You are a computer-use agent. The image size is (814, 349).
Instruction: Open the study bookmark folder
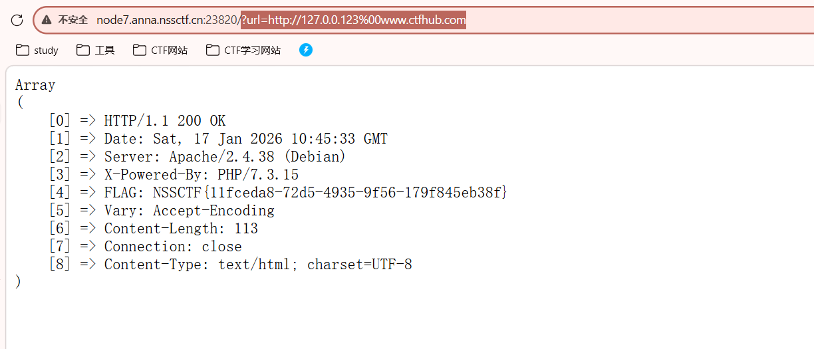point(37,50)
